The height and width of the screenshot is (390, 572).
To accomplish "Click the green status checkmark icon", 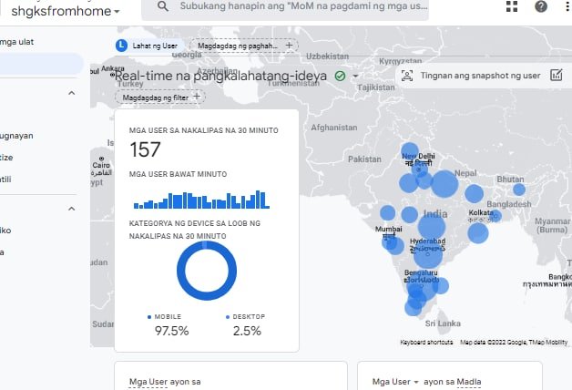I will tap(340, 76).
